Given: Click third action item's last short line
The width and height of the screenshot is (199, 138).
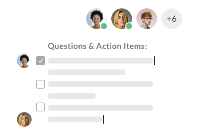Looking at the screenshot, I should [x=75, y=119].
